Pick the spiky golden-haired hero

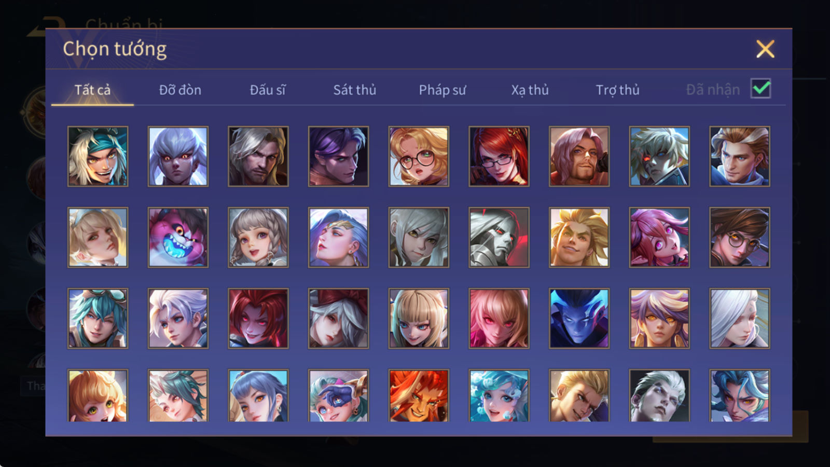[579, 237]
